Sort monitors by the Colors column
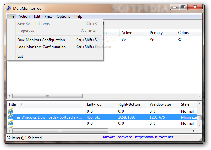The width and height of the screenshot is (211, 150). click(189, 33)
